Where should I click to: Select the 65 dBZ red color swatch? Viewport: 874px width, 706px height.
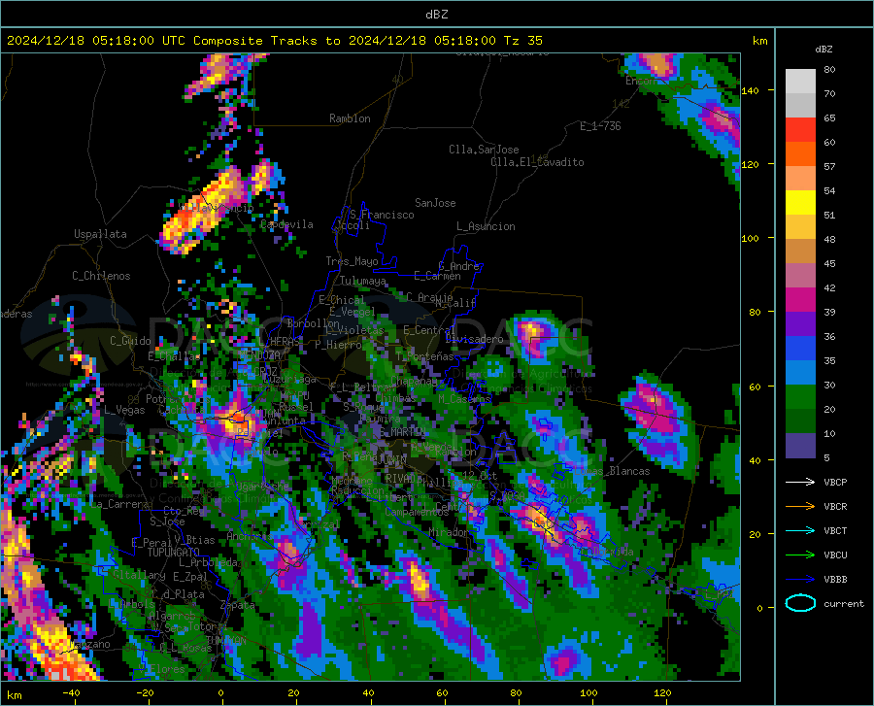800,130
